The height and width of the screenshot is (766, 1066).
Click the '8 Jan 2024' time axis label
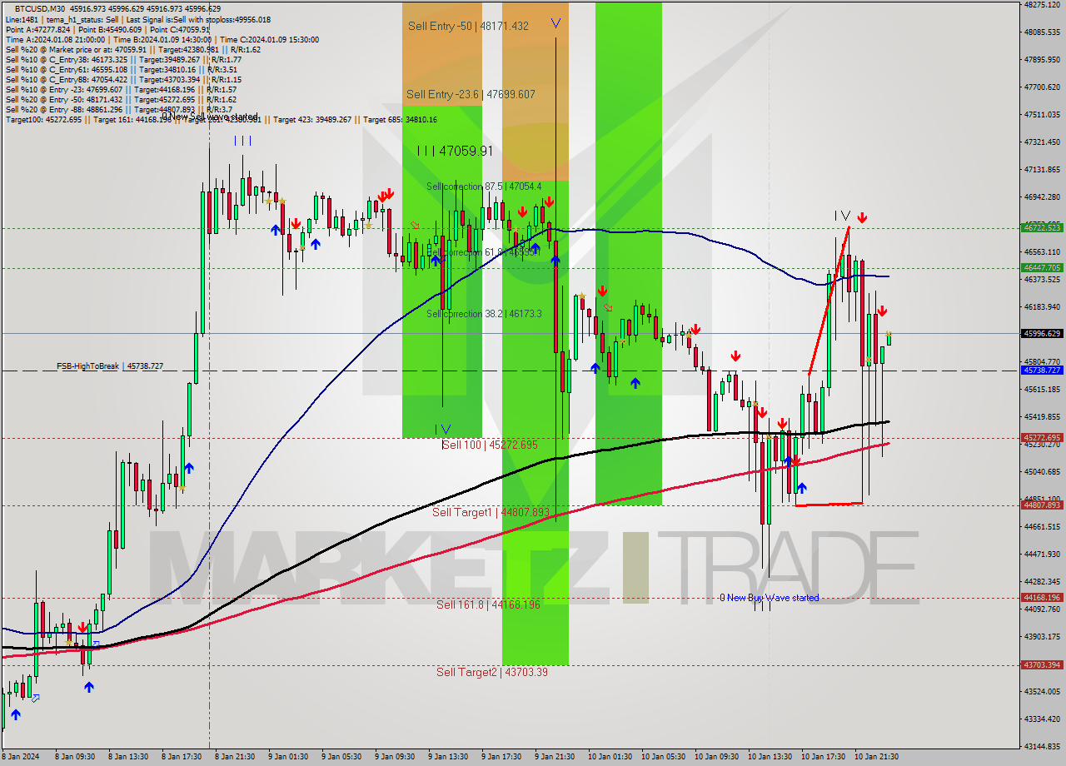coord(22,757)
